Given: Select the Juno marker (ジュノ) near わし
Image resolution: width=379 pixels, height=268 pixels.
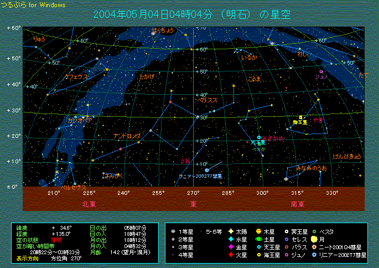Looking at the screenshot, I should 321,71.
